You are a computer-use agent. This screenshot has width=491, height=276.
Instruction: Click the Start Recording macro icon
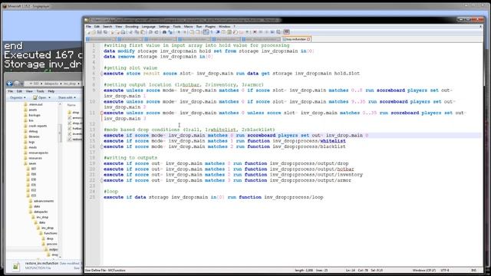pos(255,32)
